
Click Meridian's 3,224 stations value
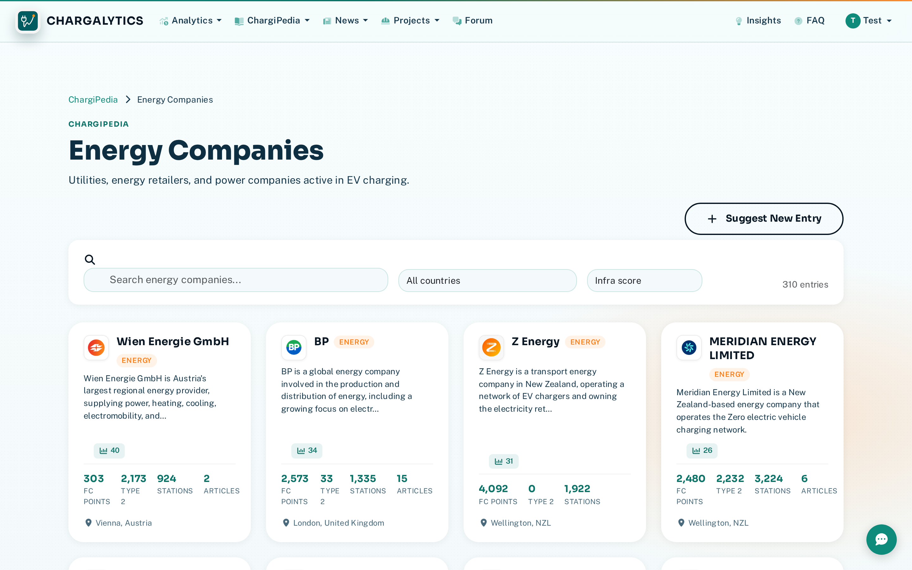(x=769, y=478)
